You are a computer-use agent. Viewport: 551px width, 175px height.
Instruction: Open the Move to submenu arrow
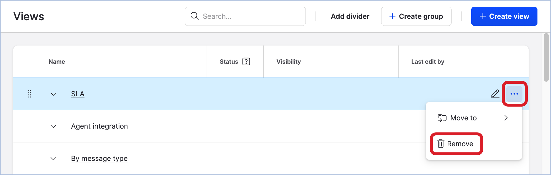pyautogui.click(x=506, y=118)
